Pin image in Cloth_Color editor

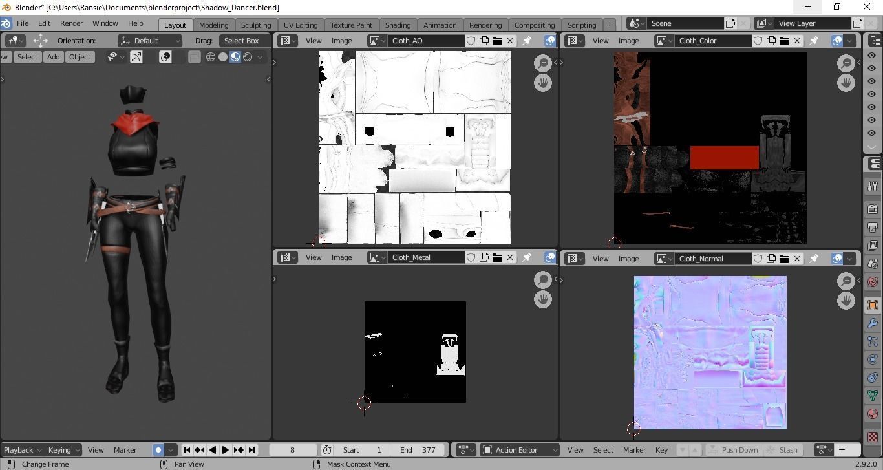(x=814, y=41)
